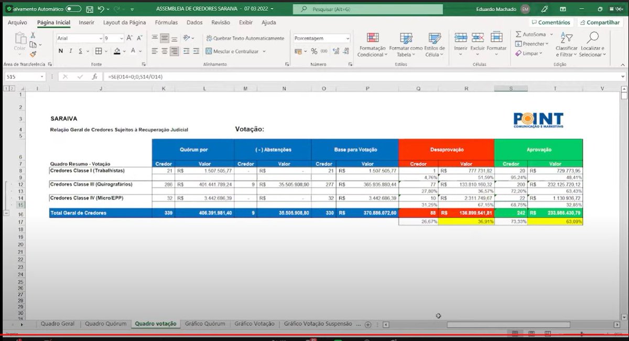This screenshot has width=629, height=341.
Task: Open Estilos de Célula gallery
Action: pyautogui.click(x=435, y=45)
